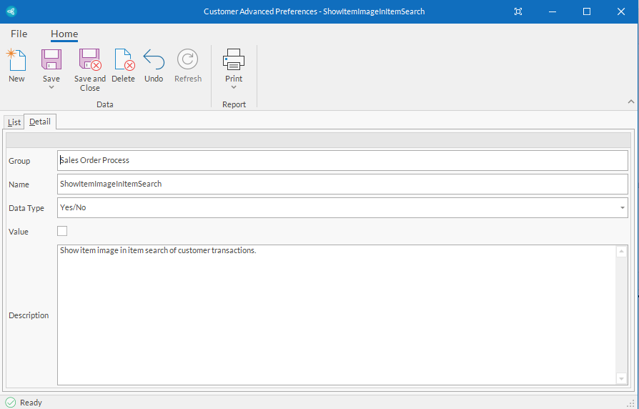Maximize the Customer Advanced Preferences window
The height and width of the screenshot is (409, 639).
point(587,11)
